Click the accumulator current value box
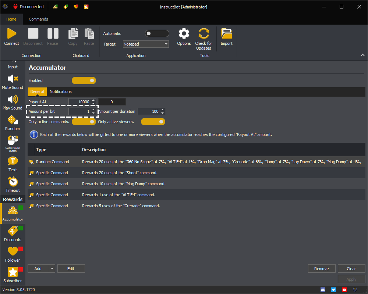The image size is (368, 294). click(112, 102)
